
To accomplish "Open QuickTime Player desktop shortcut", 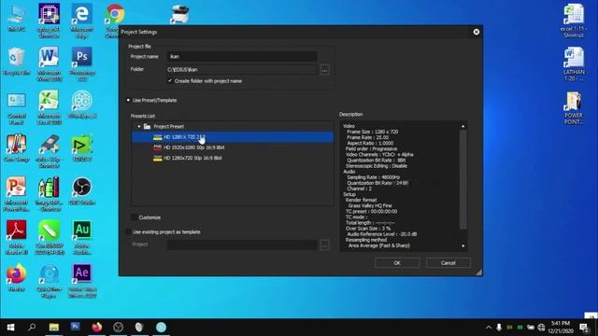I will pyautogui.click(x=50, y=280).
